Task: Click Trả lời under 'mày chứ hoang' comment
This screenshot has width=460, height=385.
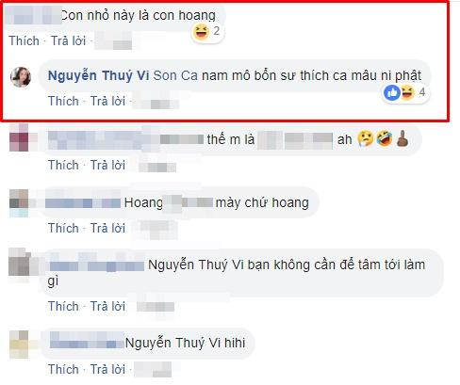Action: click(107, 228)
